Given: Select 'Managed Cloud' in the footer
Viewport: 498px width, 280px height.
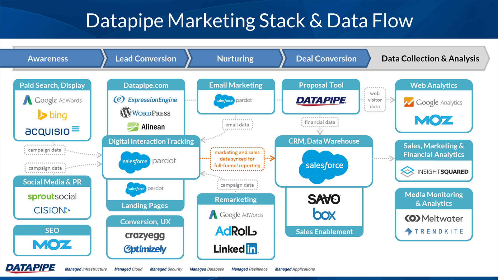Looking at the screenshot, I should [x=128, y=269].
